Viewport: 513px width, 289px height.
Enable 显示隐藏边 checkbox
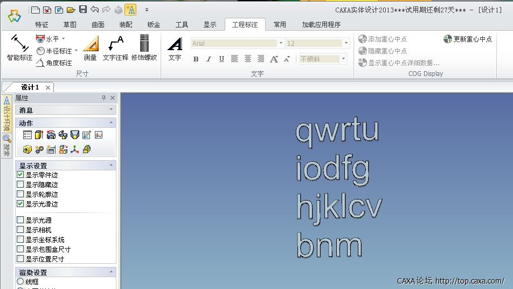click(x=20, y=184)
